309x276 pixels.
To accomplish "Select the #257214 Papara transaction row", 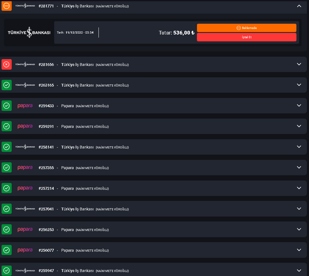I will tap(74, 188).
